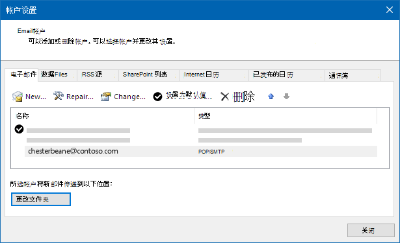This screenshot has height=243, width=400.
Task: Click 设置为默认值 button text
Action: pos(189,95)
